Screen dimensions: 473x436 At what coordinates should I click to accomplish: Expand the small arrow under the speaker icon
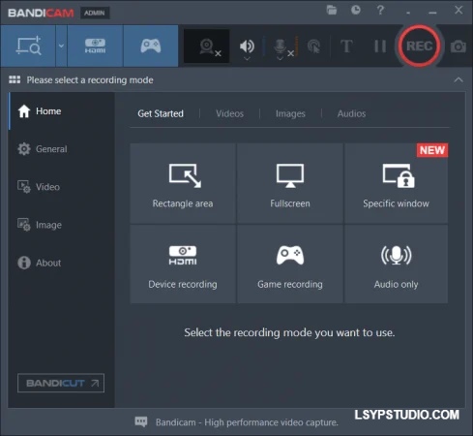247,58
